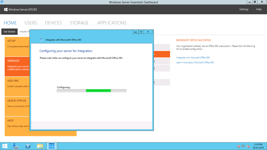This screenshot has height=150, width=267.
Task: Launch Server Manager from the taskbar
Action: click(16, 146)
